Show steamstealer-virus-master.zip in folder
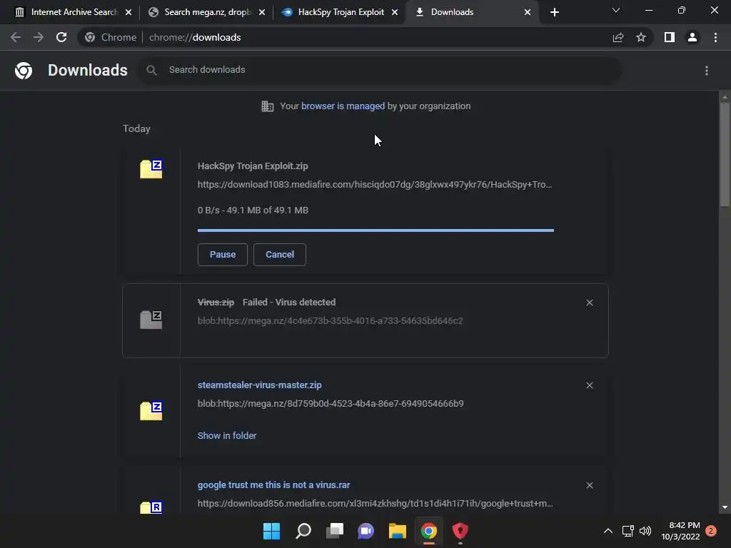The width and height of the screenshot is (731, 548). tap(226, 436)
